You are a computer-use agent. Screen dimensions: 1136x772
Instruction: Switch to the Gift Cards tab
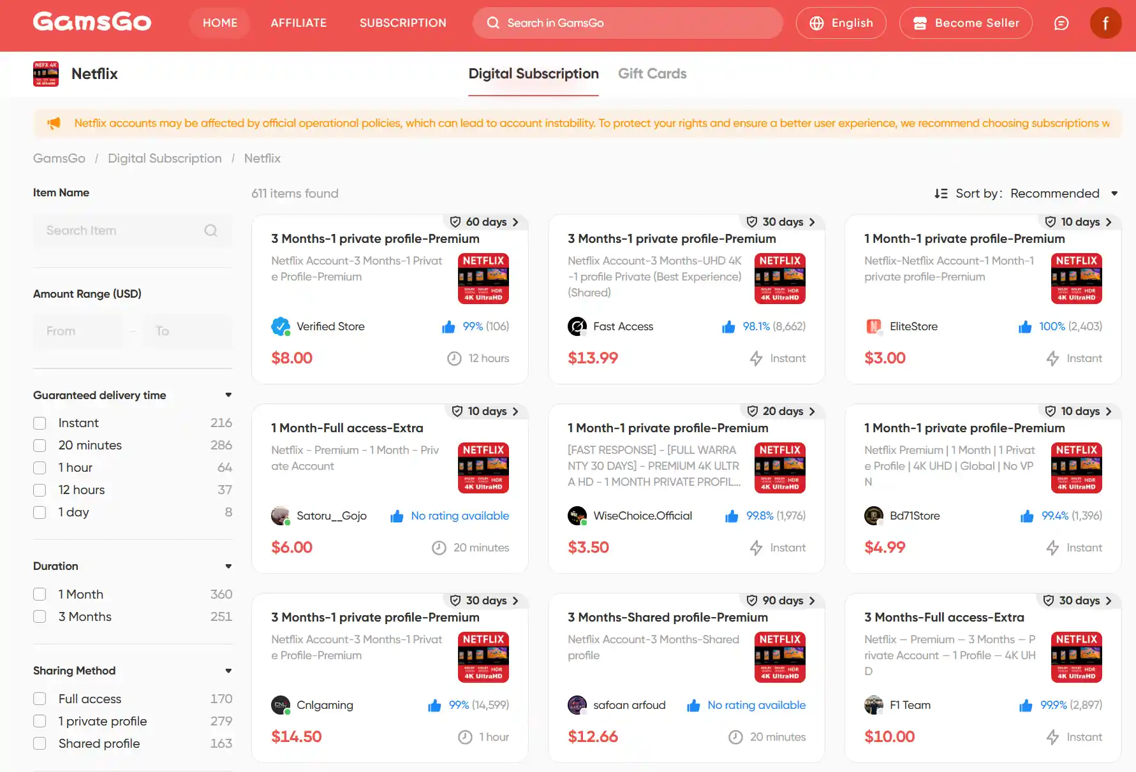(x=652, y=74)
